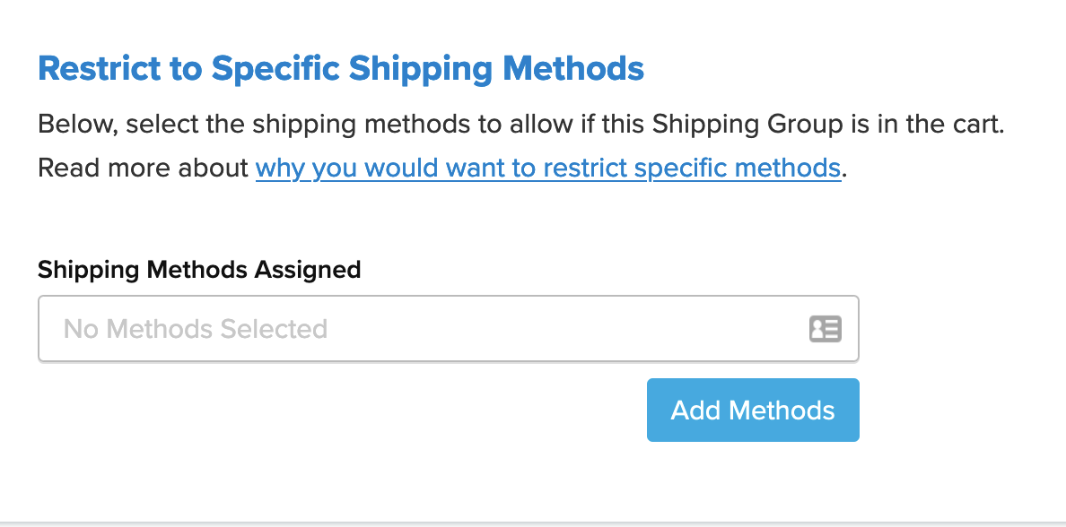Click the empty middle of the methods field
The height and width of the screenshot is (527, 1066).
pos(556,329)
